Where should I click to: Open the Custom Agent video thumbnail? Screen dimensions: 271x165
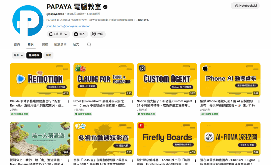(167, 80)
